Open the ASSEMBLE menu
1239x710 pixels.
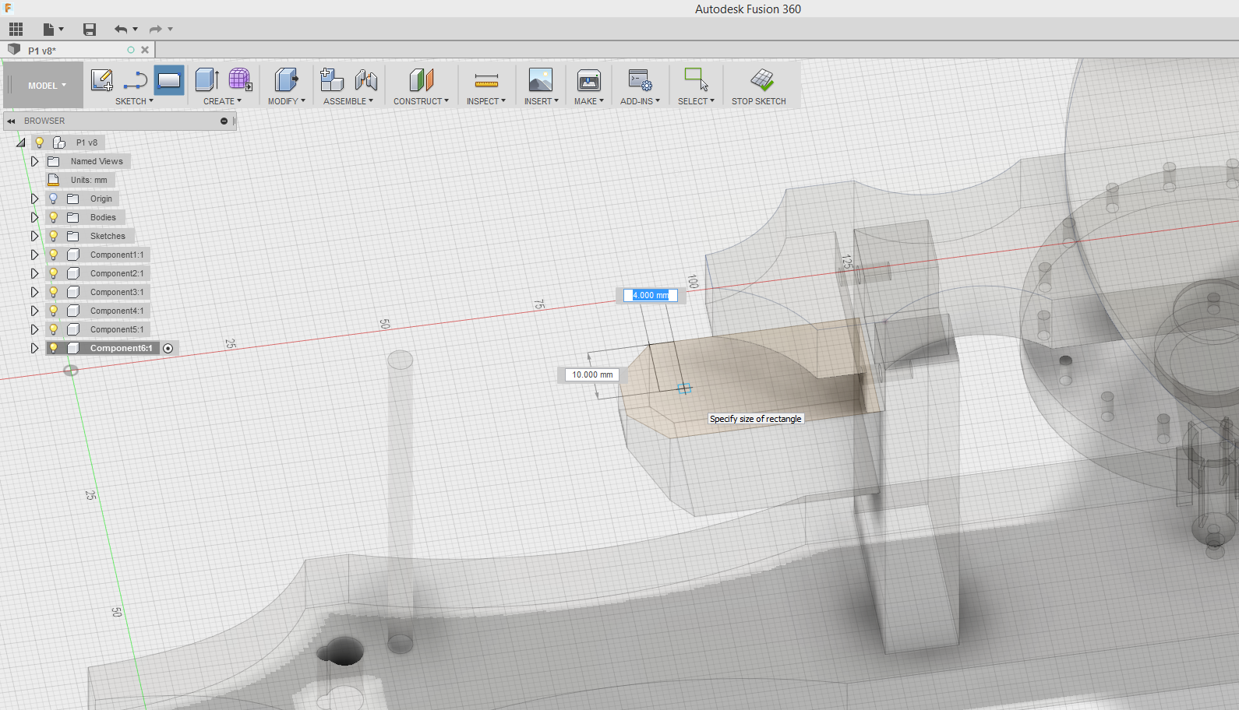click(x=348, y=101)
